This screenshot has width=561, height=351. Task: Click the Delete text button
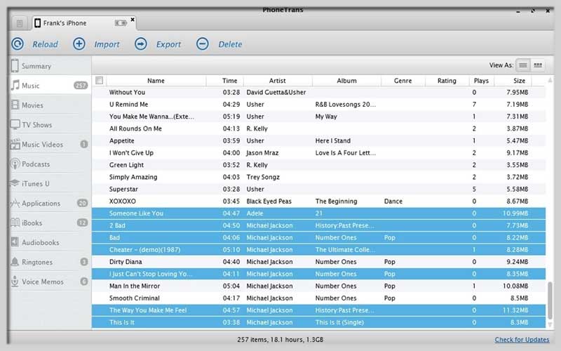tap(230, 44)
